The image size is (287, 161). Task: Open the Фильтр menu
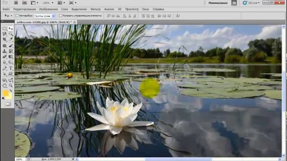(x=96, y=9)
